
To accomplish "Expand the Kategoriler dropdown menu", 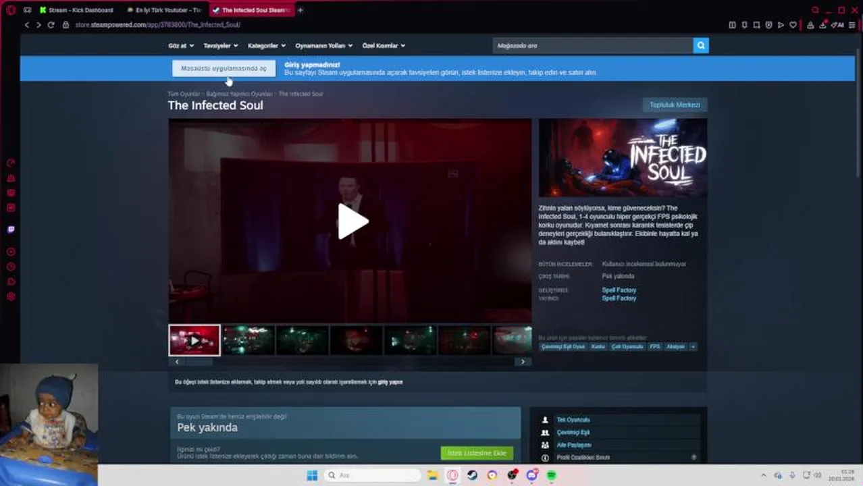I will 267,45.
